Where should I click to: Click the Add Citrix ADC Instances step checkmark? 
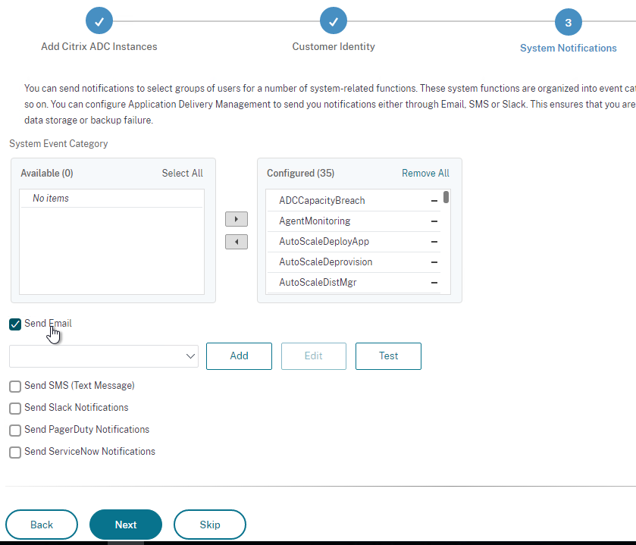(99, 20)
